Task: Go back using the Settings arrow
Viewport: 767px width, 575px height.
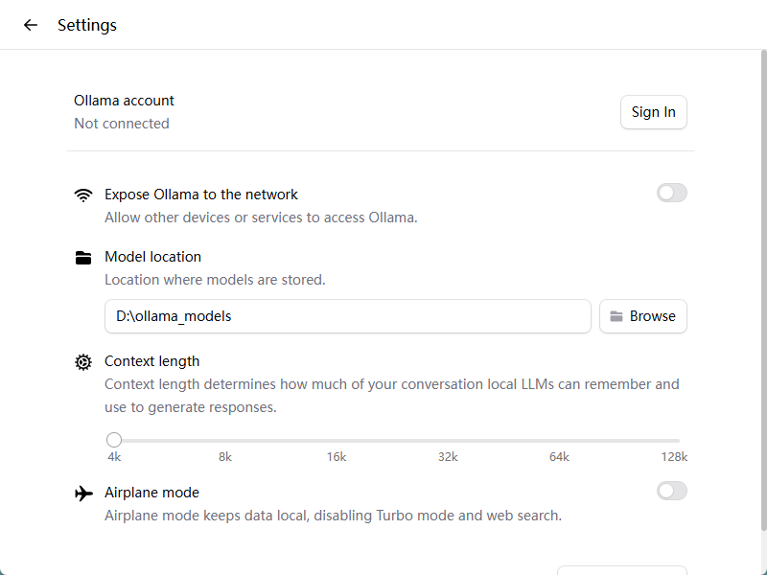Action: 31,25
